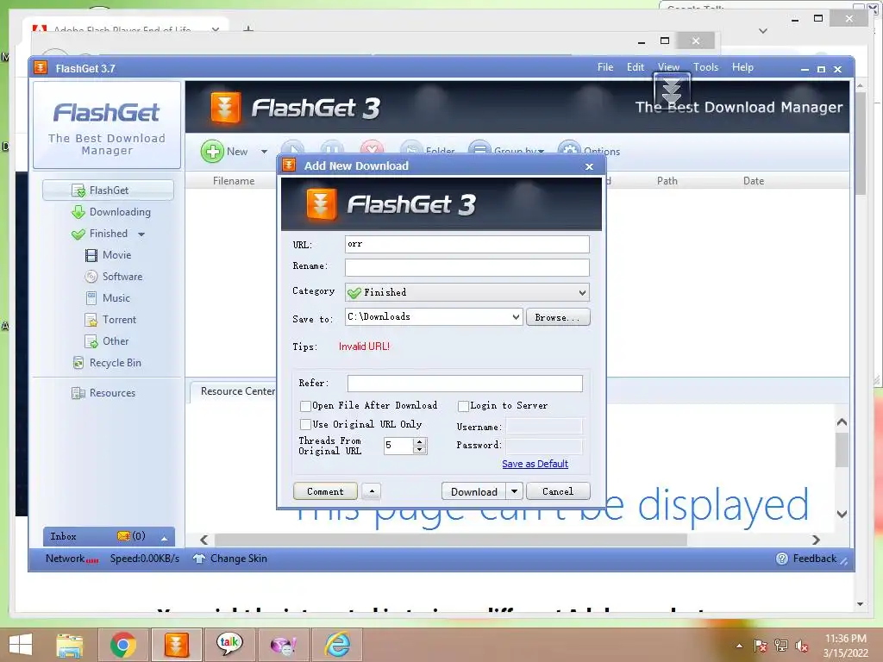883x662 pixels.
Task: Open the Edit menu
Action: click(x=636, y=67)
